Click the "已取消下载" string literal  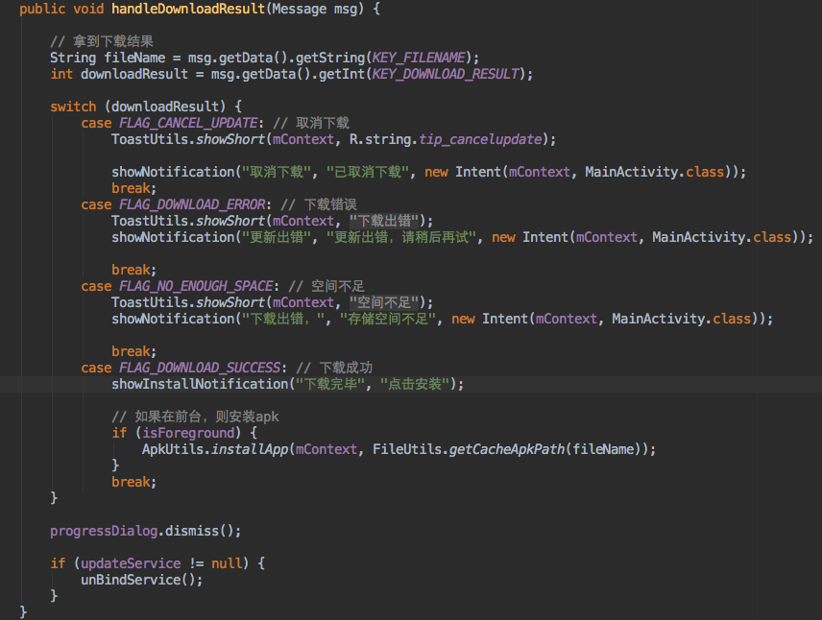tap(367, 172)
